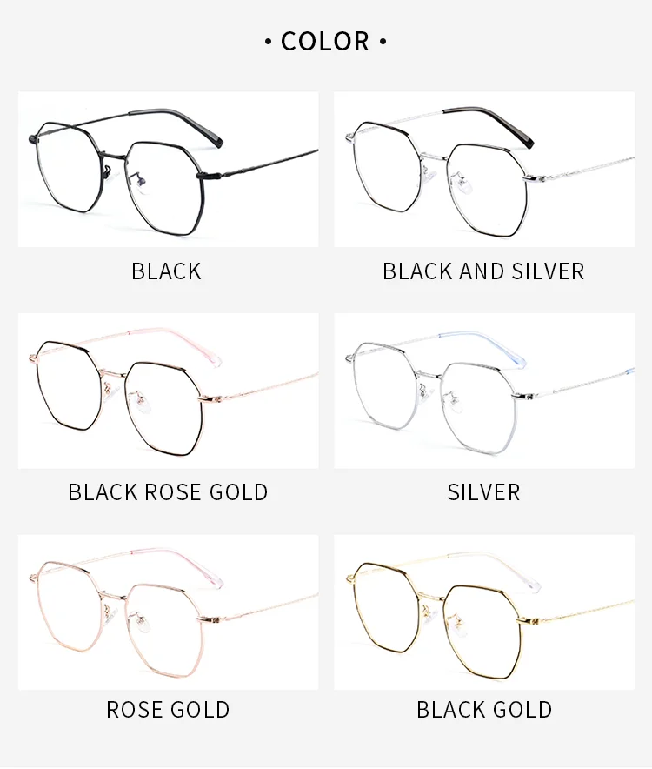Screen dimensions: 652x769
Task: Select the Black Gold glasses image
Action: [484, 612]
